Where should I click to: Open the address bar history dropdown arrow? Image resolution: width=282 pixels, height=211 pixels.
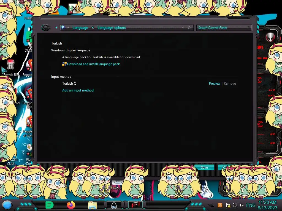point(183,28)
